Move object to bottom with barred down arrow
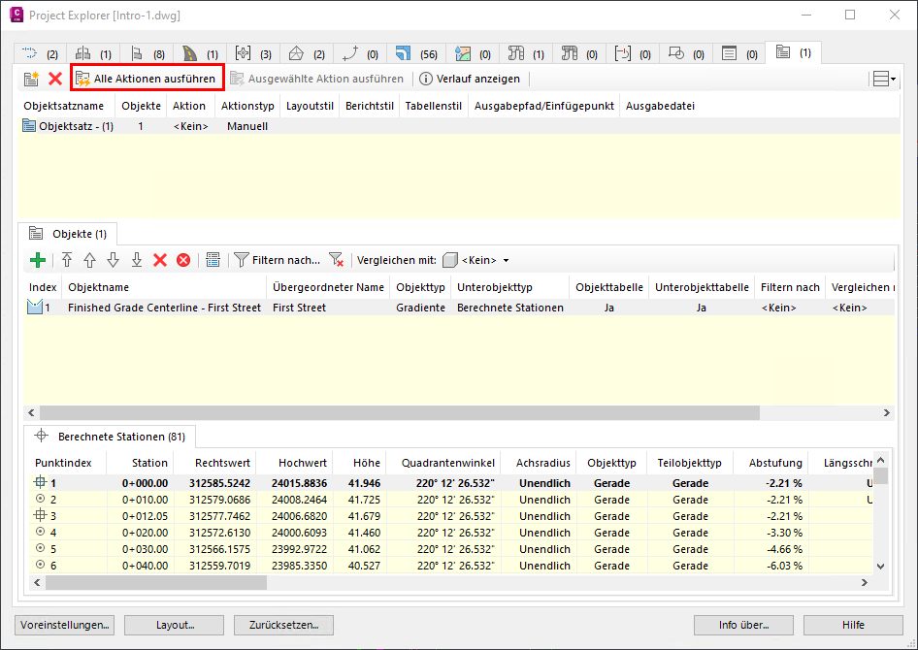 (x=137, y=260)
